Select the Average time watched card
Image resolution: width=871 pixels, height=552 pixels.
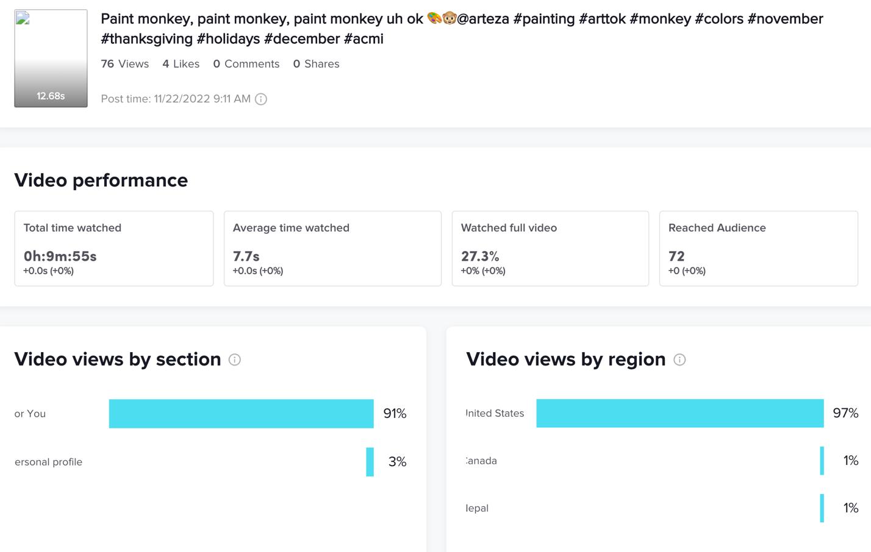click(x=332, y=249)
